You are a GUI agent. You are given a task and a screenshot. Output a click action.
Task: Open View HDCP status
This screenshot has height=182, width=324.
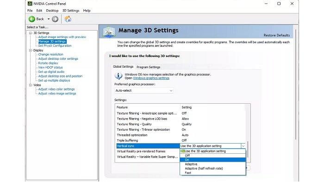tap(50, 68)
